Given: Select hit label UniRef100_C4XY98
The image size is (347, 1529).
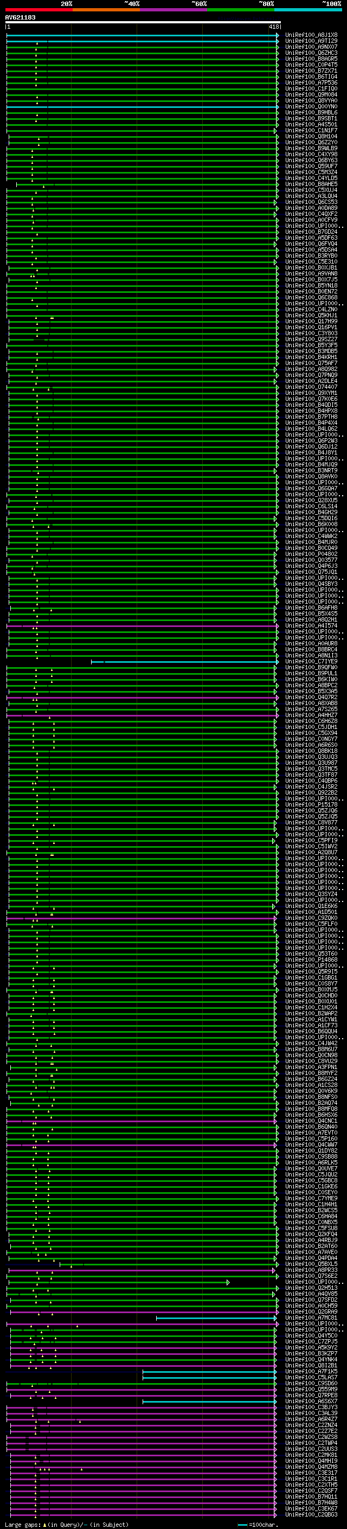Looking at the screenshot, I should (x=311, y=155).
